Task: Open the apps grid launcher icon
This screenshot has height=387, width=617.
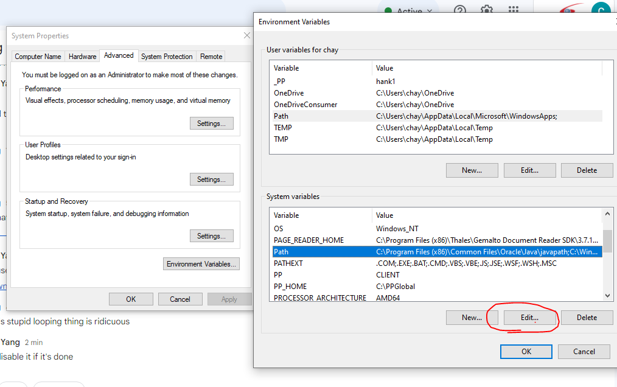Action: pos(513,10)
